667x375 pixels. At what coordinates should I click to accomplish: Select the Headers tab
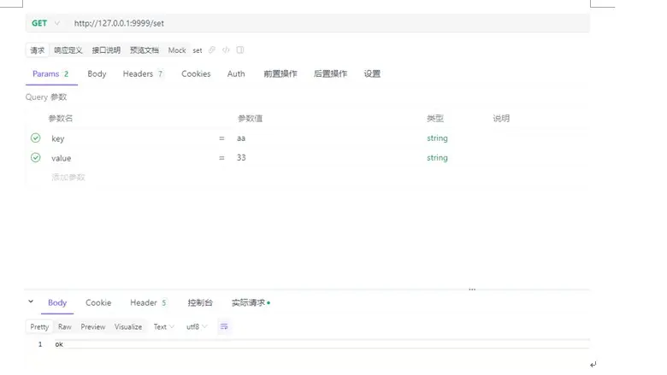(x=143, y=74)
